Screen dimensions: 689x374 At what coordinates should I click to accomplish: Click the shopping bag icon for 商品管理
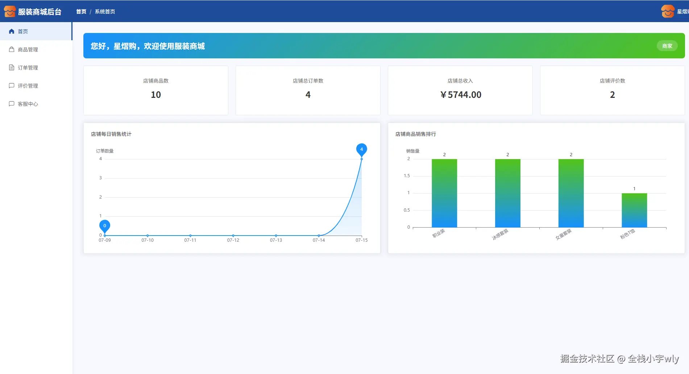(x=12, y=50)
